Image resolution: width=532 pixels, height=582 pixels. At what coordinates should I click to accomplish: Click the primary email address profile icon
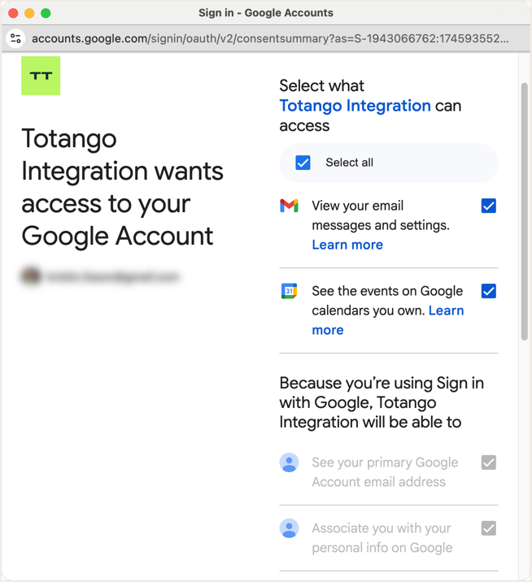(x=289, y=463)
